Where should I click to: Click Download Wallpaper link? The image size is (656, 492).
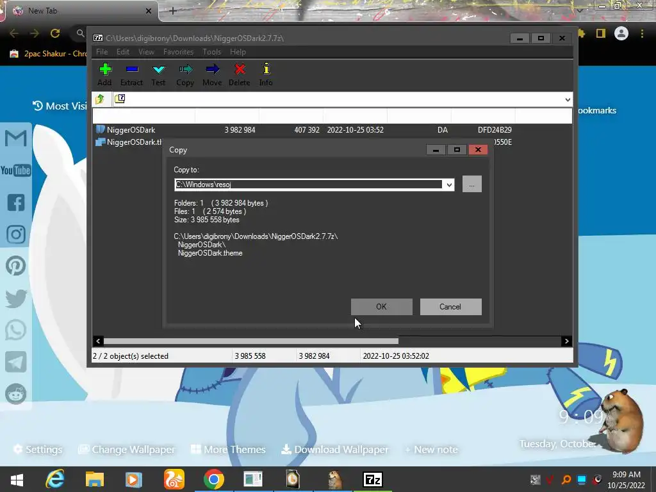coord(335,449)
